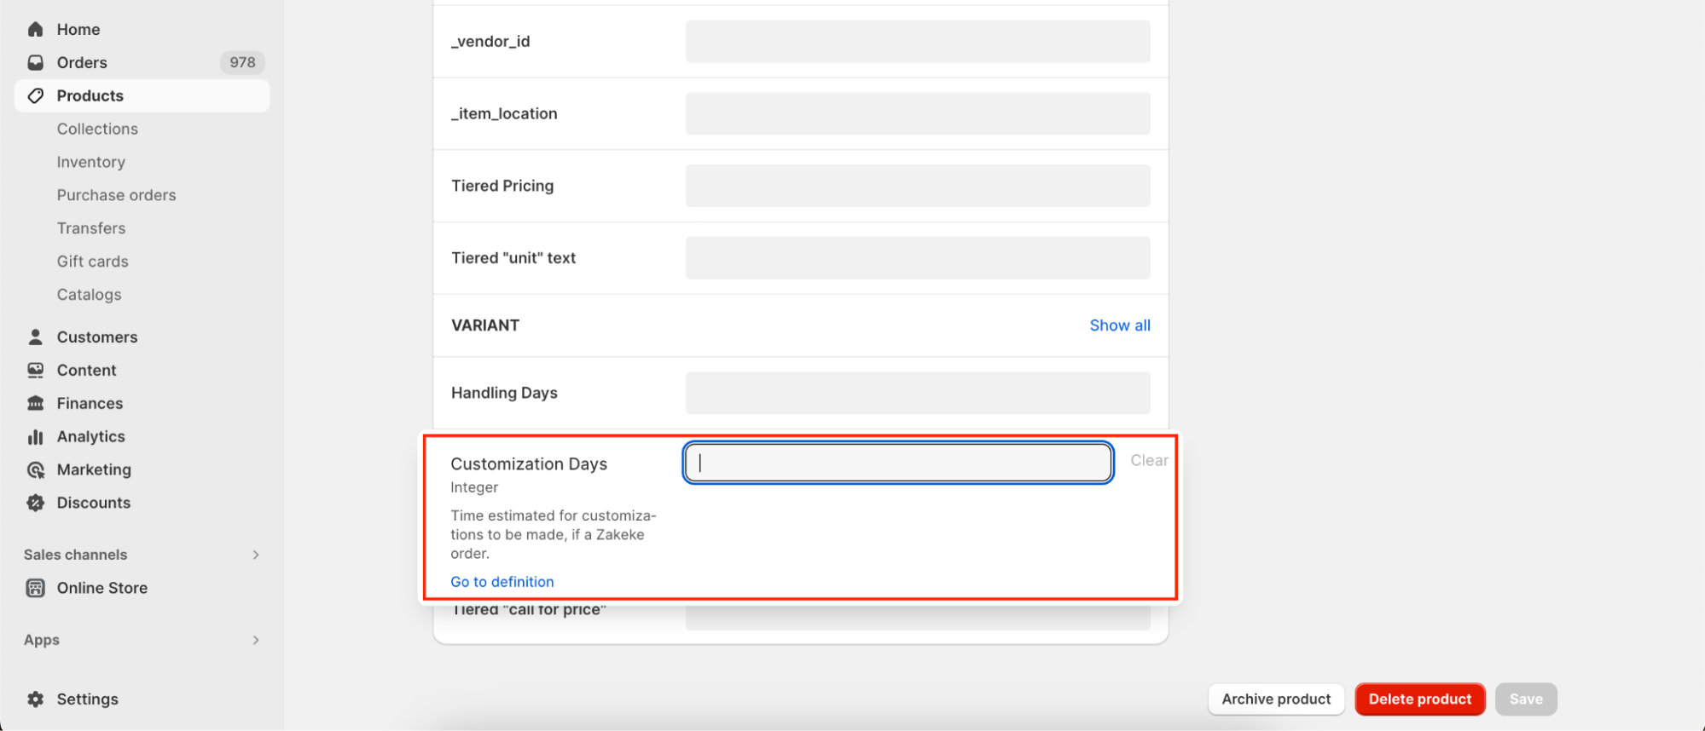The width and height of the screenshot is (1705, 731).
Task: Click the Settings gear icon
Action: coord(35,699)
